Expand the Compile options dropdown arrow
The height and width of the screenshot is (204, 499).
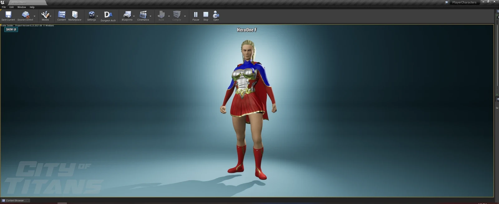[x=185, y=16]
